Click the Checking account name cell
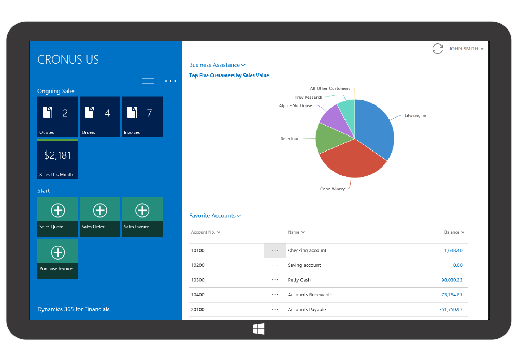The image size is (518, 362). click(x=307, y=251)
